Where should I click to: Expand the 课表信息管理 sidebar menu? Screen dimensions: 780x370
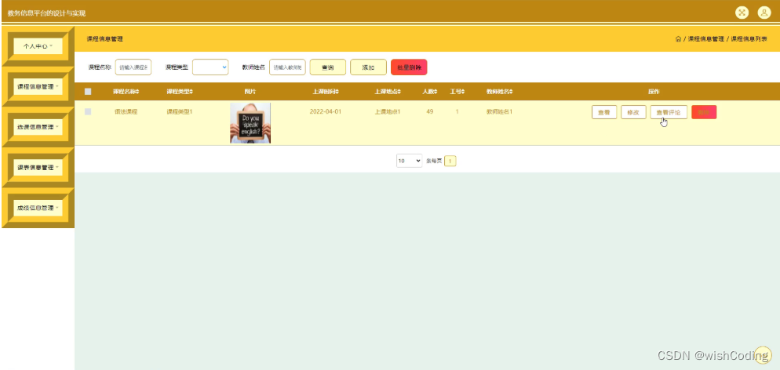(38, 168)
